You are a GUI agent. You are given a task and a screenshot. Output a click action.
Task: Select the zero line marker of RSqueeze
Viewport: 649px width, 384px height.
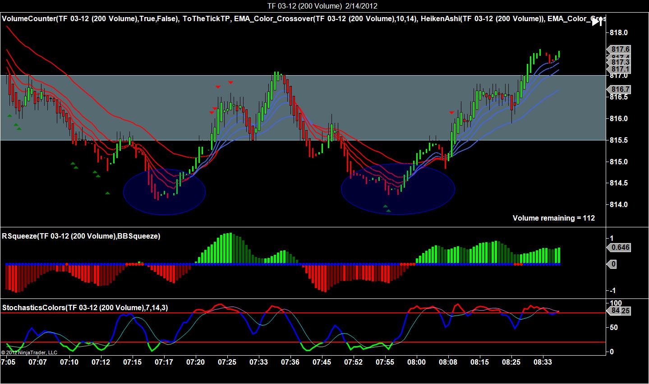tap(612, 264)
